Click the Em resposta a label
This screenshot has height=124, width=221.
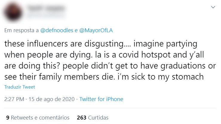click(x=21, y=30)
